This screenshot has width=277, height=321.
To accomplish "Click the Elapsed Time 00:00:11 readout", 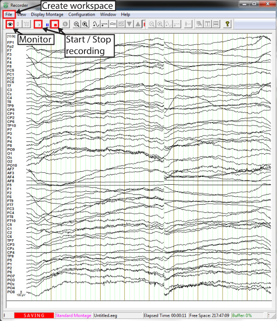I will point(165,315).
